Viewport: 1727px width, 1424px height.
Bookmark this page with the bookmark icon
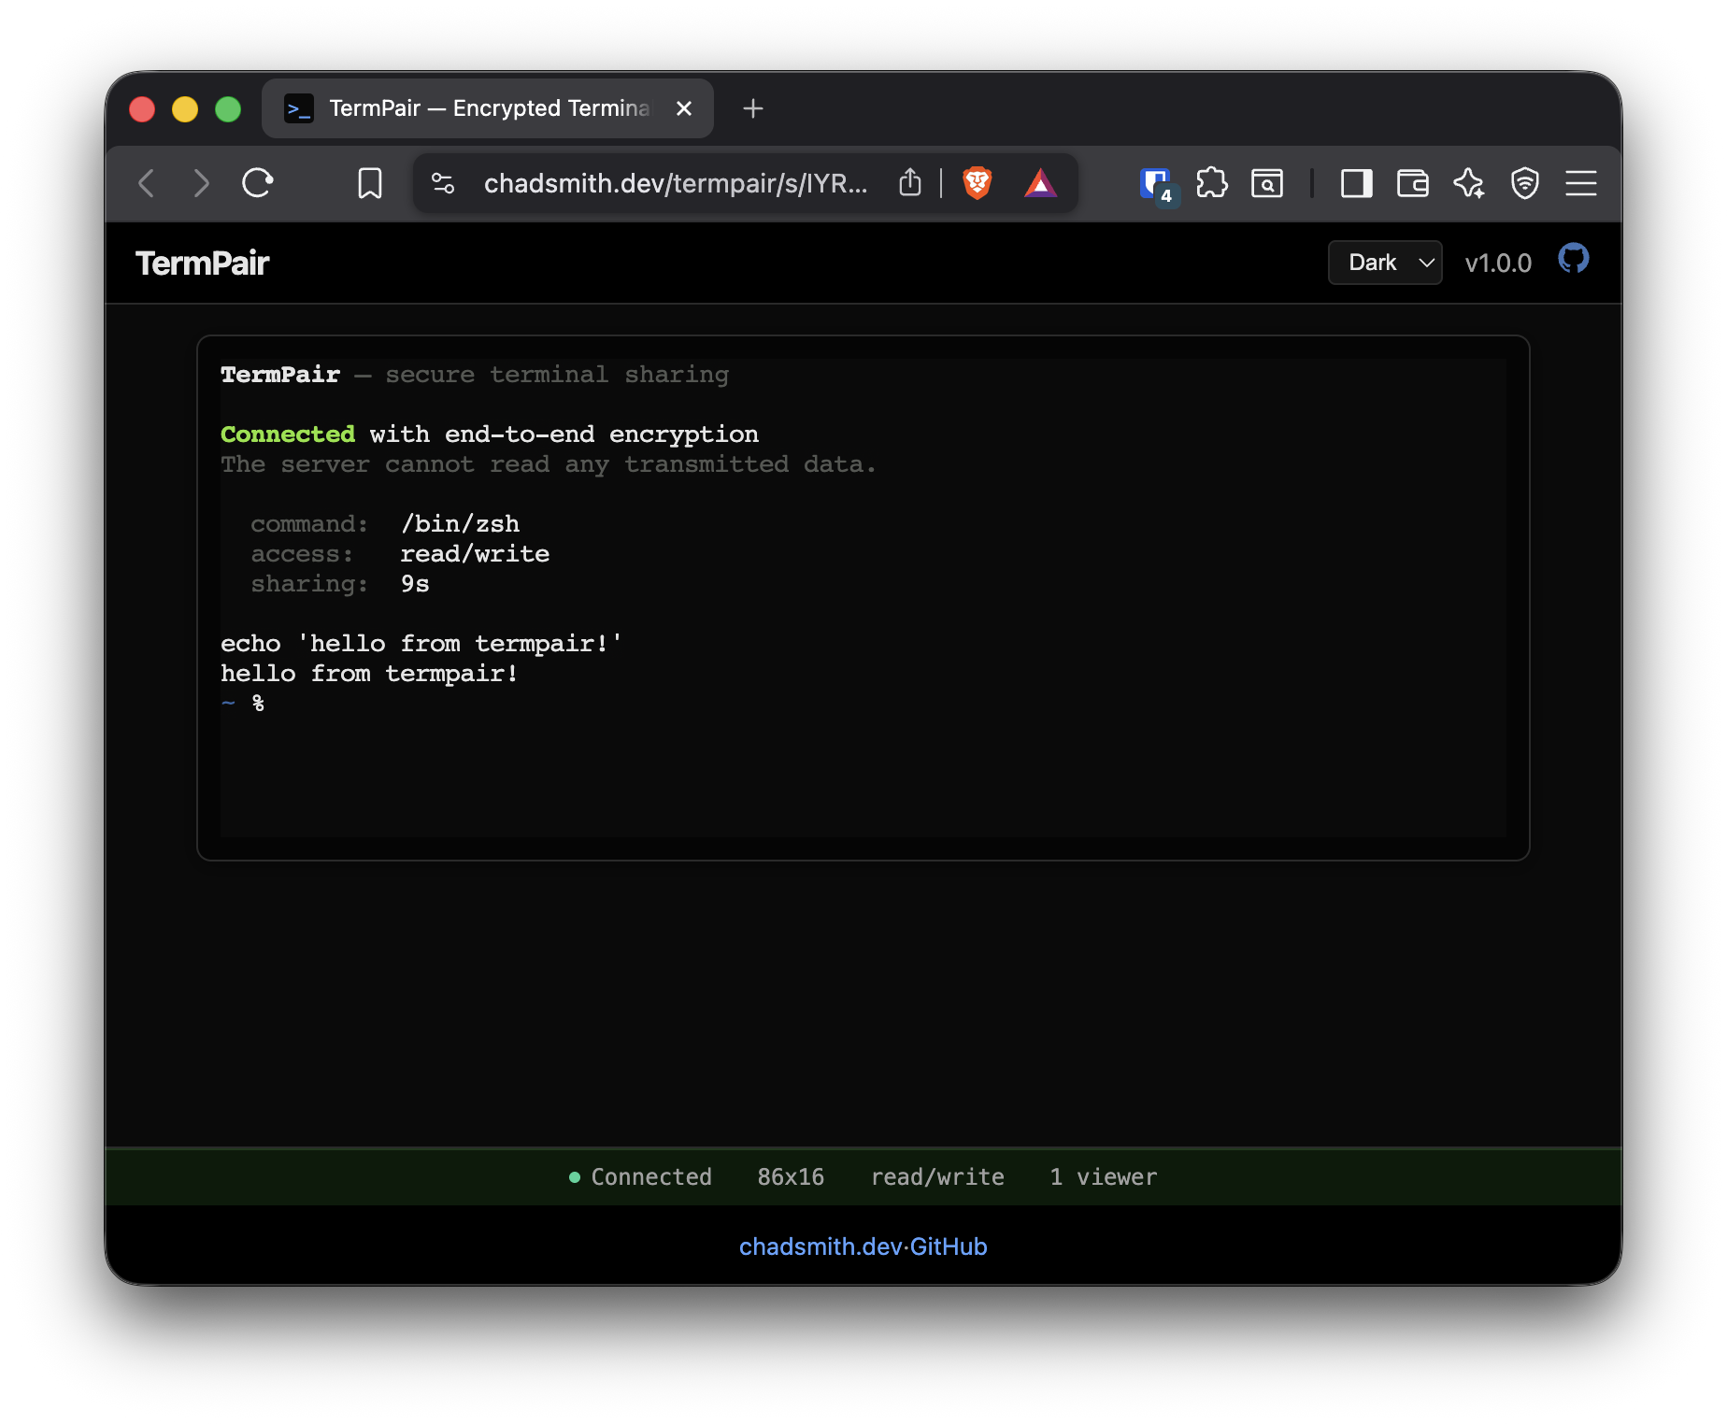point(370,183)
